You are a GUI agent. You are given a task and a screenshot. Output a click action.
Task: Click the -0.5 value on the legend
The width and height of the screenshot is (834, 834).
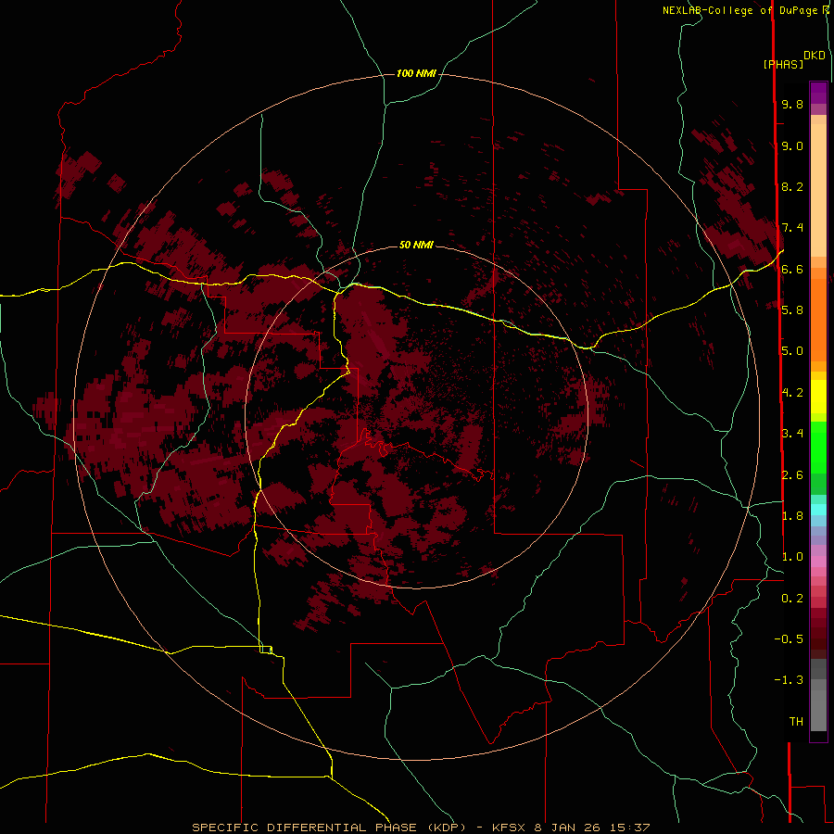[789, 638]
